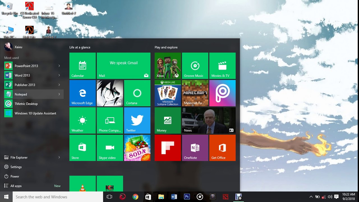Launch the OneNote tile
The image size is (359, 202).
pyautogui.click(x=195, y=148)
